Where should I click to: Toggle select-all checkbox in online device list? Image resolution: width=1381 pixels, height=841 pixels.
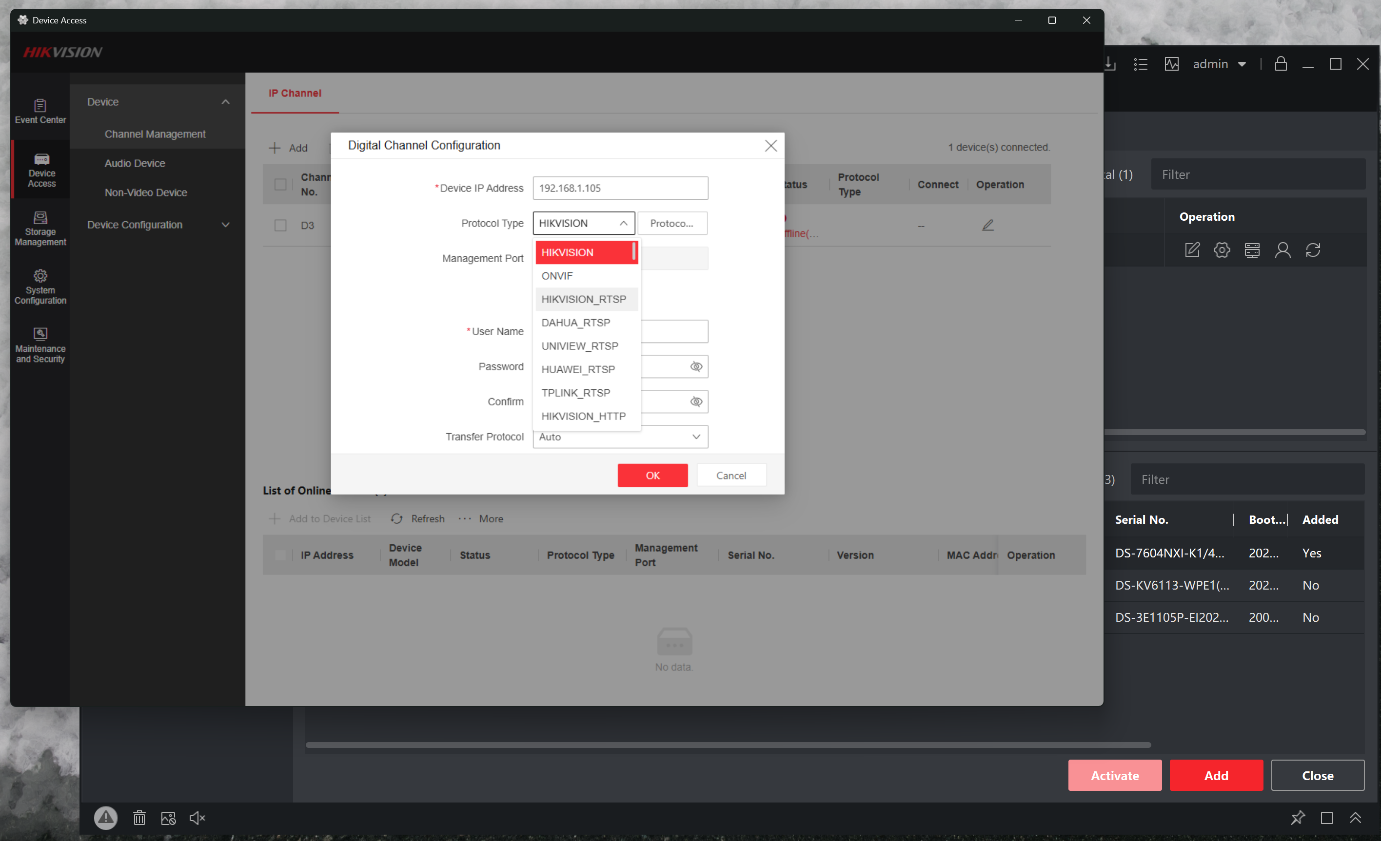point(280,554)
